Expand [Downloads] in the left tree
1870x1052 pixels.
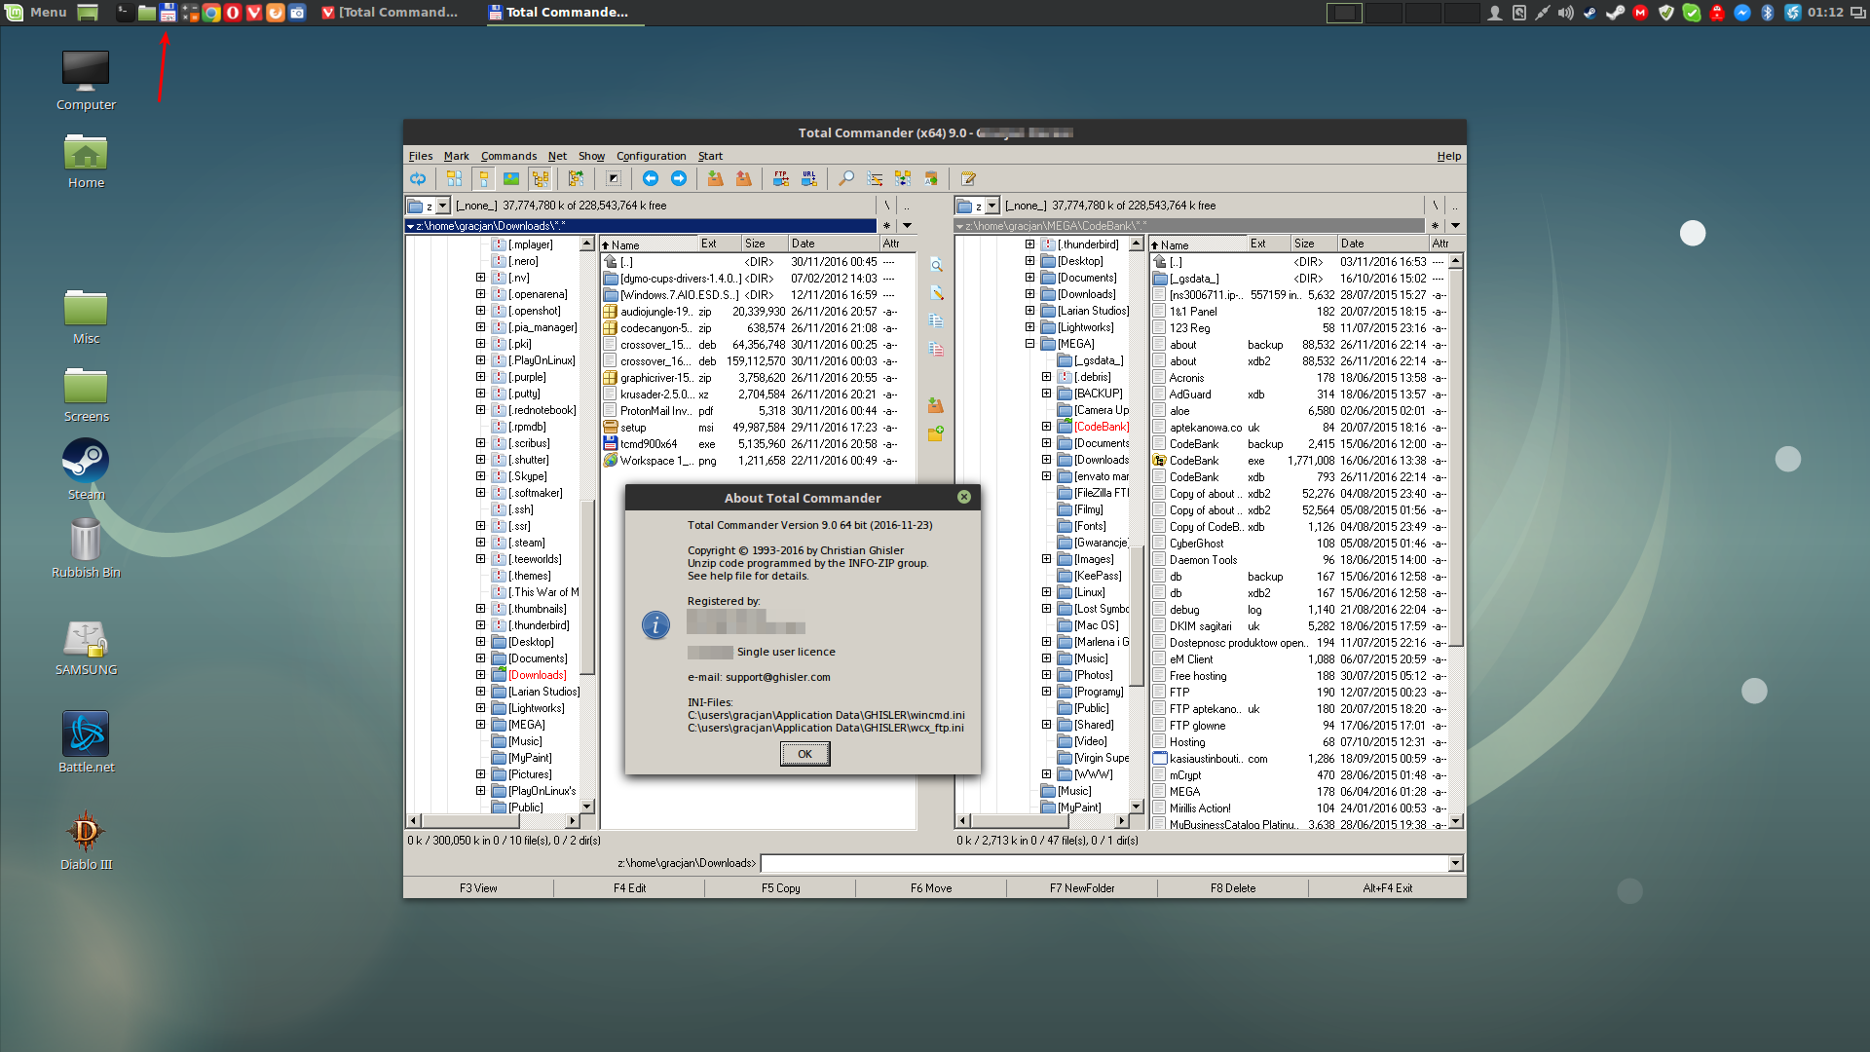pos(480,675)
